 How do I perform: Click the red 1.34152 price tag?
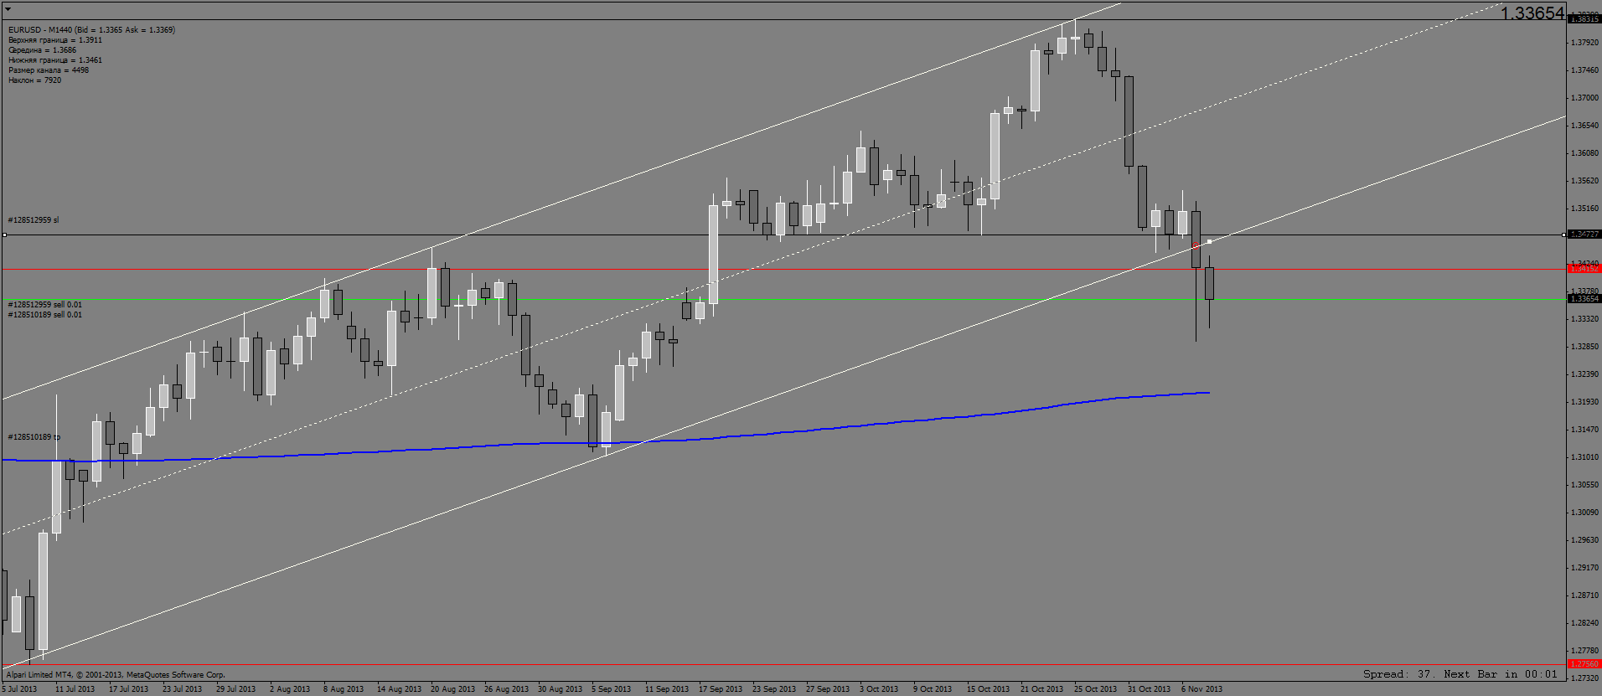1584,269
